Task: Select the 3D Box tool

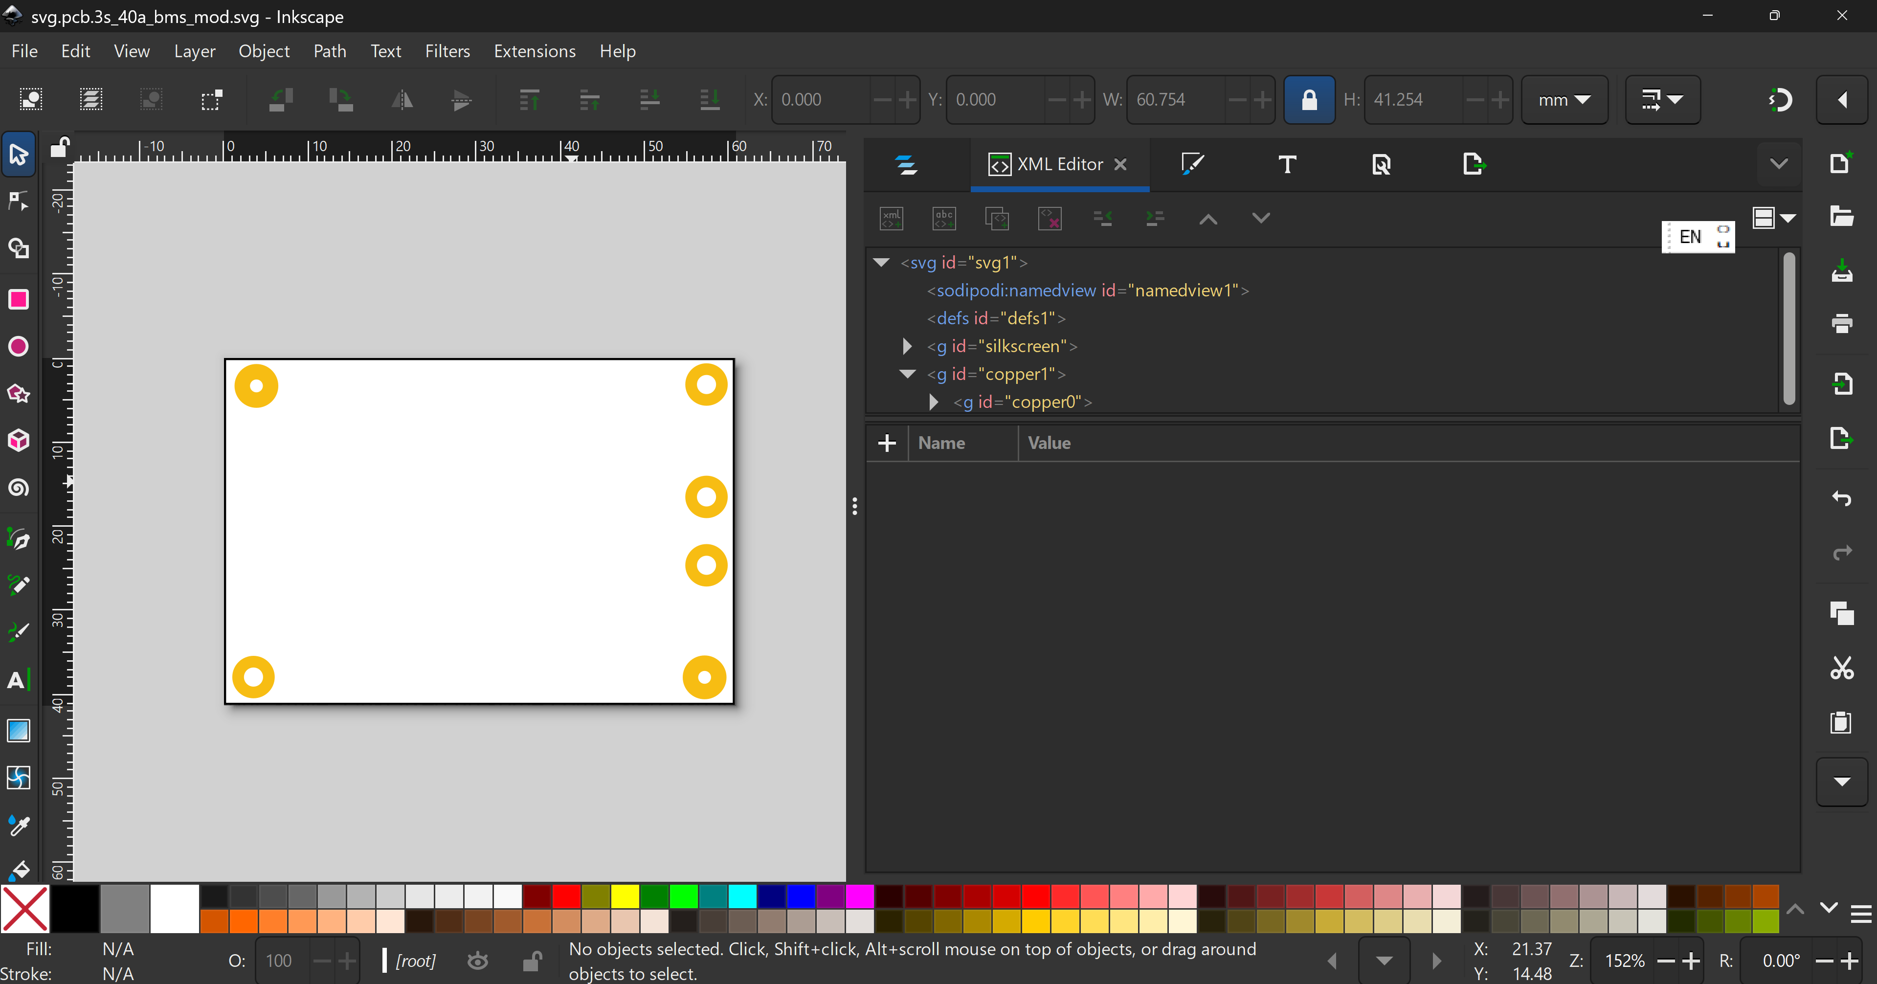Action: tap(18, 440)
